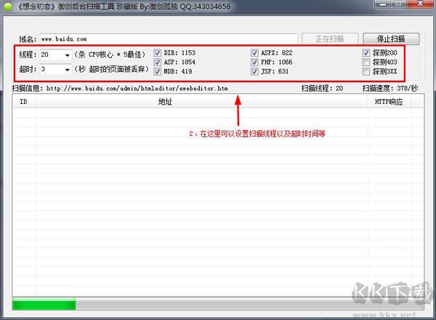Uncheck the JSP: 631 checkbox
Screen dimensions: 436x320
(x=255, y=72)
